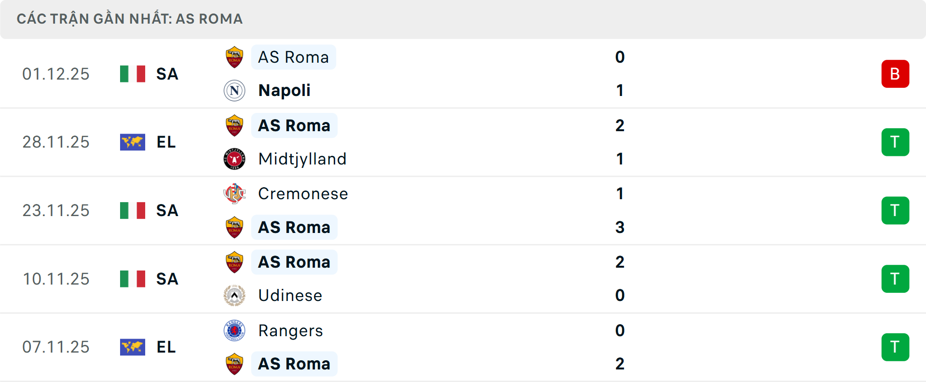This screenshot has width=926, height=382.
Task: Click the red B result badge
Action: pyautogui.click(x=896, y=73)
